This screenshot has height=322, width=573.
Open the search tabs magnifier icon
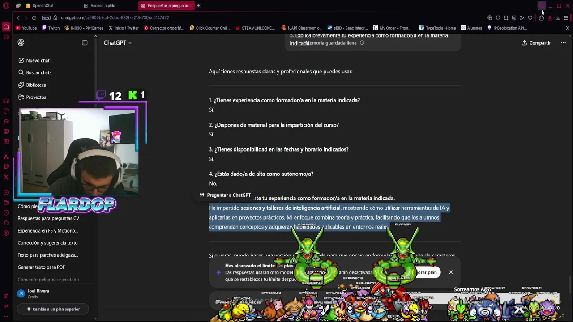pyautogui.click(x=542, y=6)
